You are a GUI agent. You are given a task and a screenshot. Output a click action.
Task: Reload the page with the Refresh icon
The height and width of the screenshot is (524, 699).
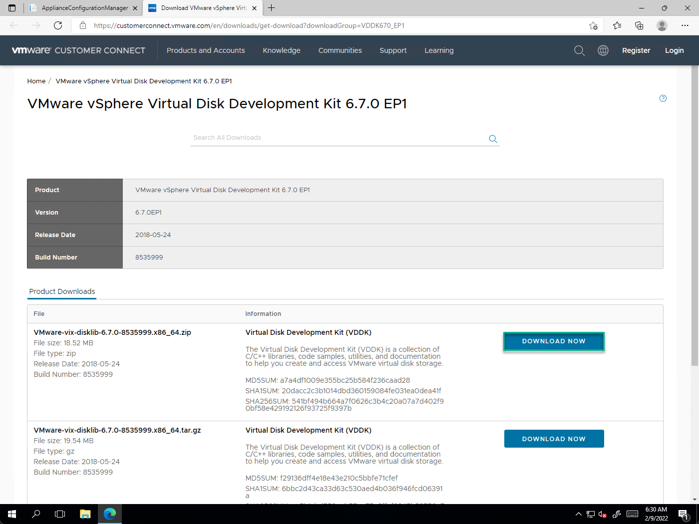pyautogui.click(x=58, y=25)
